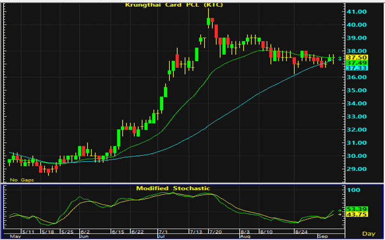Screen dimensions: 385x240
Task: Click the 33.00 price axis label
Action: 357,116
